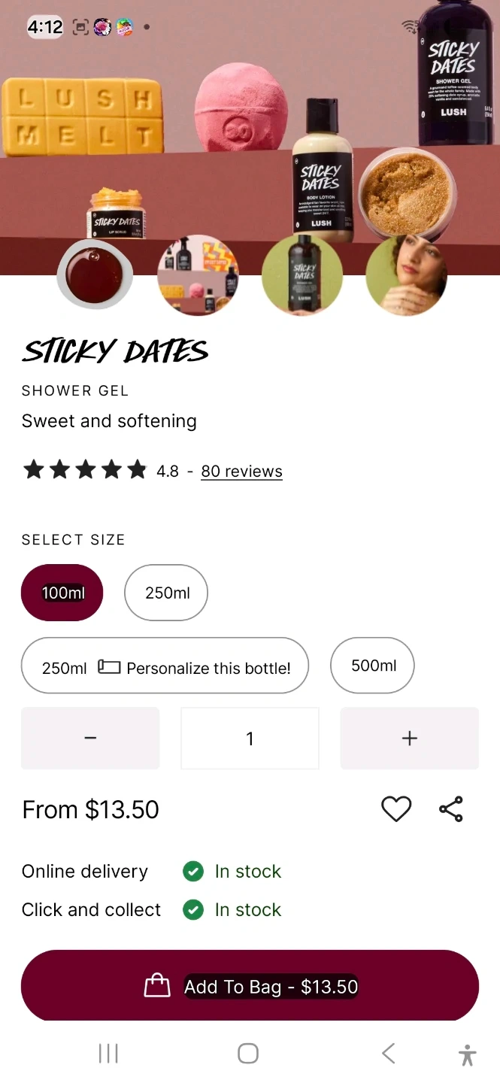View the product collection thumbnail

coord(198,275)
